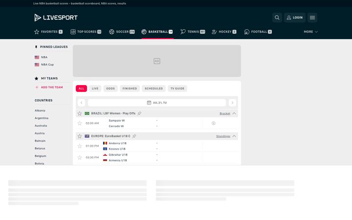Open the Bracket link
352x220 pixels.
(x=225, y=113)
